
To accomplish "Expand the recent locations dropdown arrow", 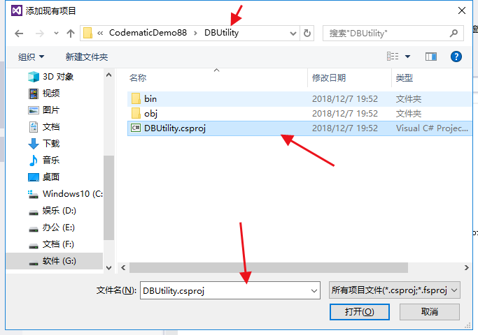I will [x=56, y=33].
